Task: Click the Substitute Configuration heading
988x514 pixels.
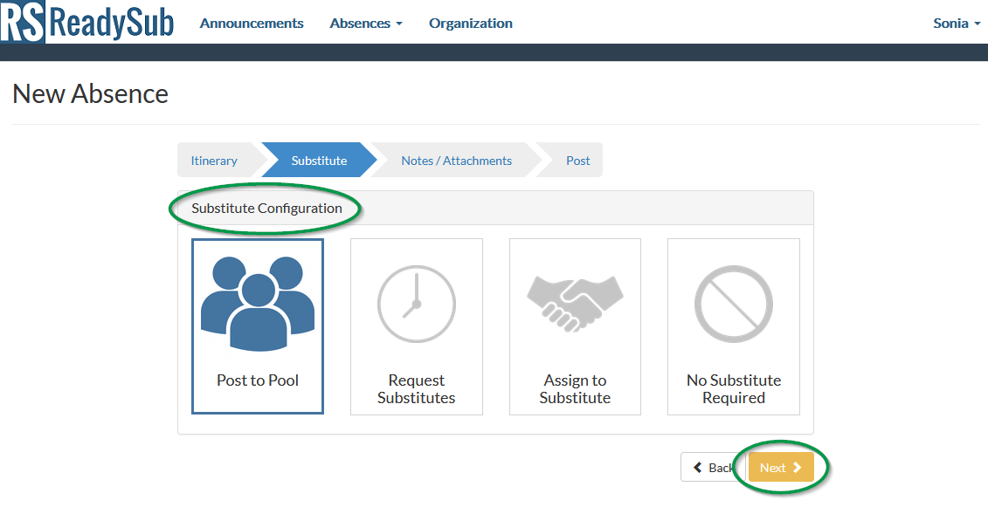Action: [266, 209]
